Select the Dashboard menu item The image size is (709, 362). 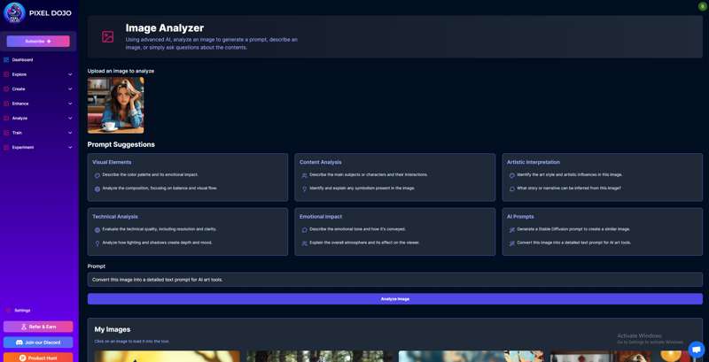tap(22, 60)
